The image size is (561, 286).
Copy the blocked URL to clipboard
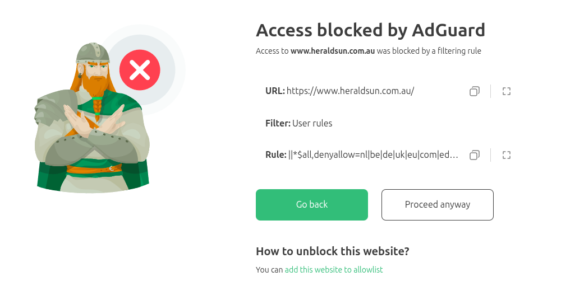(x=475, y=91)
